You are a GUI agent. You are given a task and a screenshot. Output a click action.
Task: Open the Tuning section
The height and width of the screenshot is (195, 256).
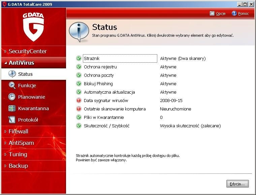(x=18, y=154)
